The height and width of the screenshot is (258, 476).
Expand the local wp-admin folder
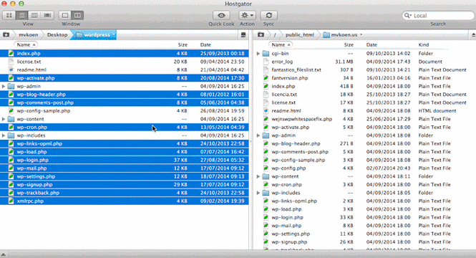pos(4,86)
